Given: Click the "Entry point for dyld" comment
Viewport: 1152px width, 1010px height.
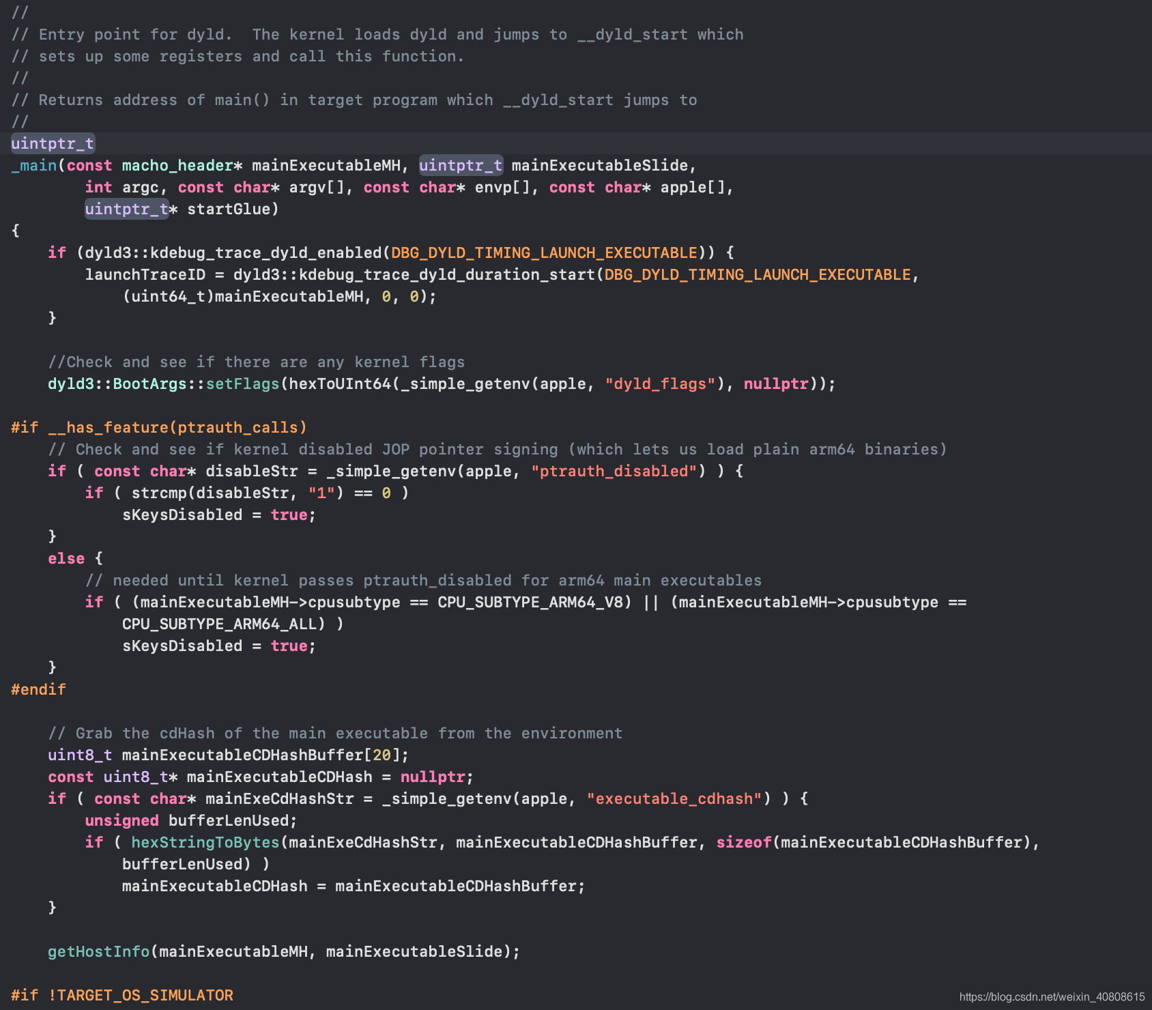Looking at the screenshot, I should tap(377, 34).
